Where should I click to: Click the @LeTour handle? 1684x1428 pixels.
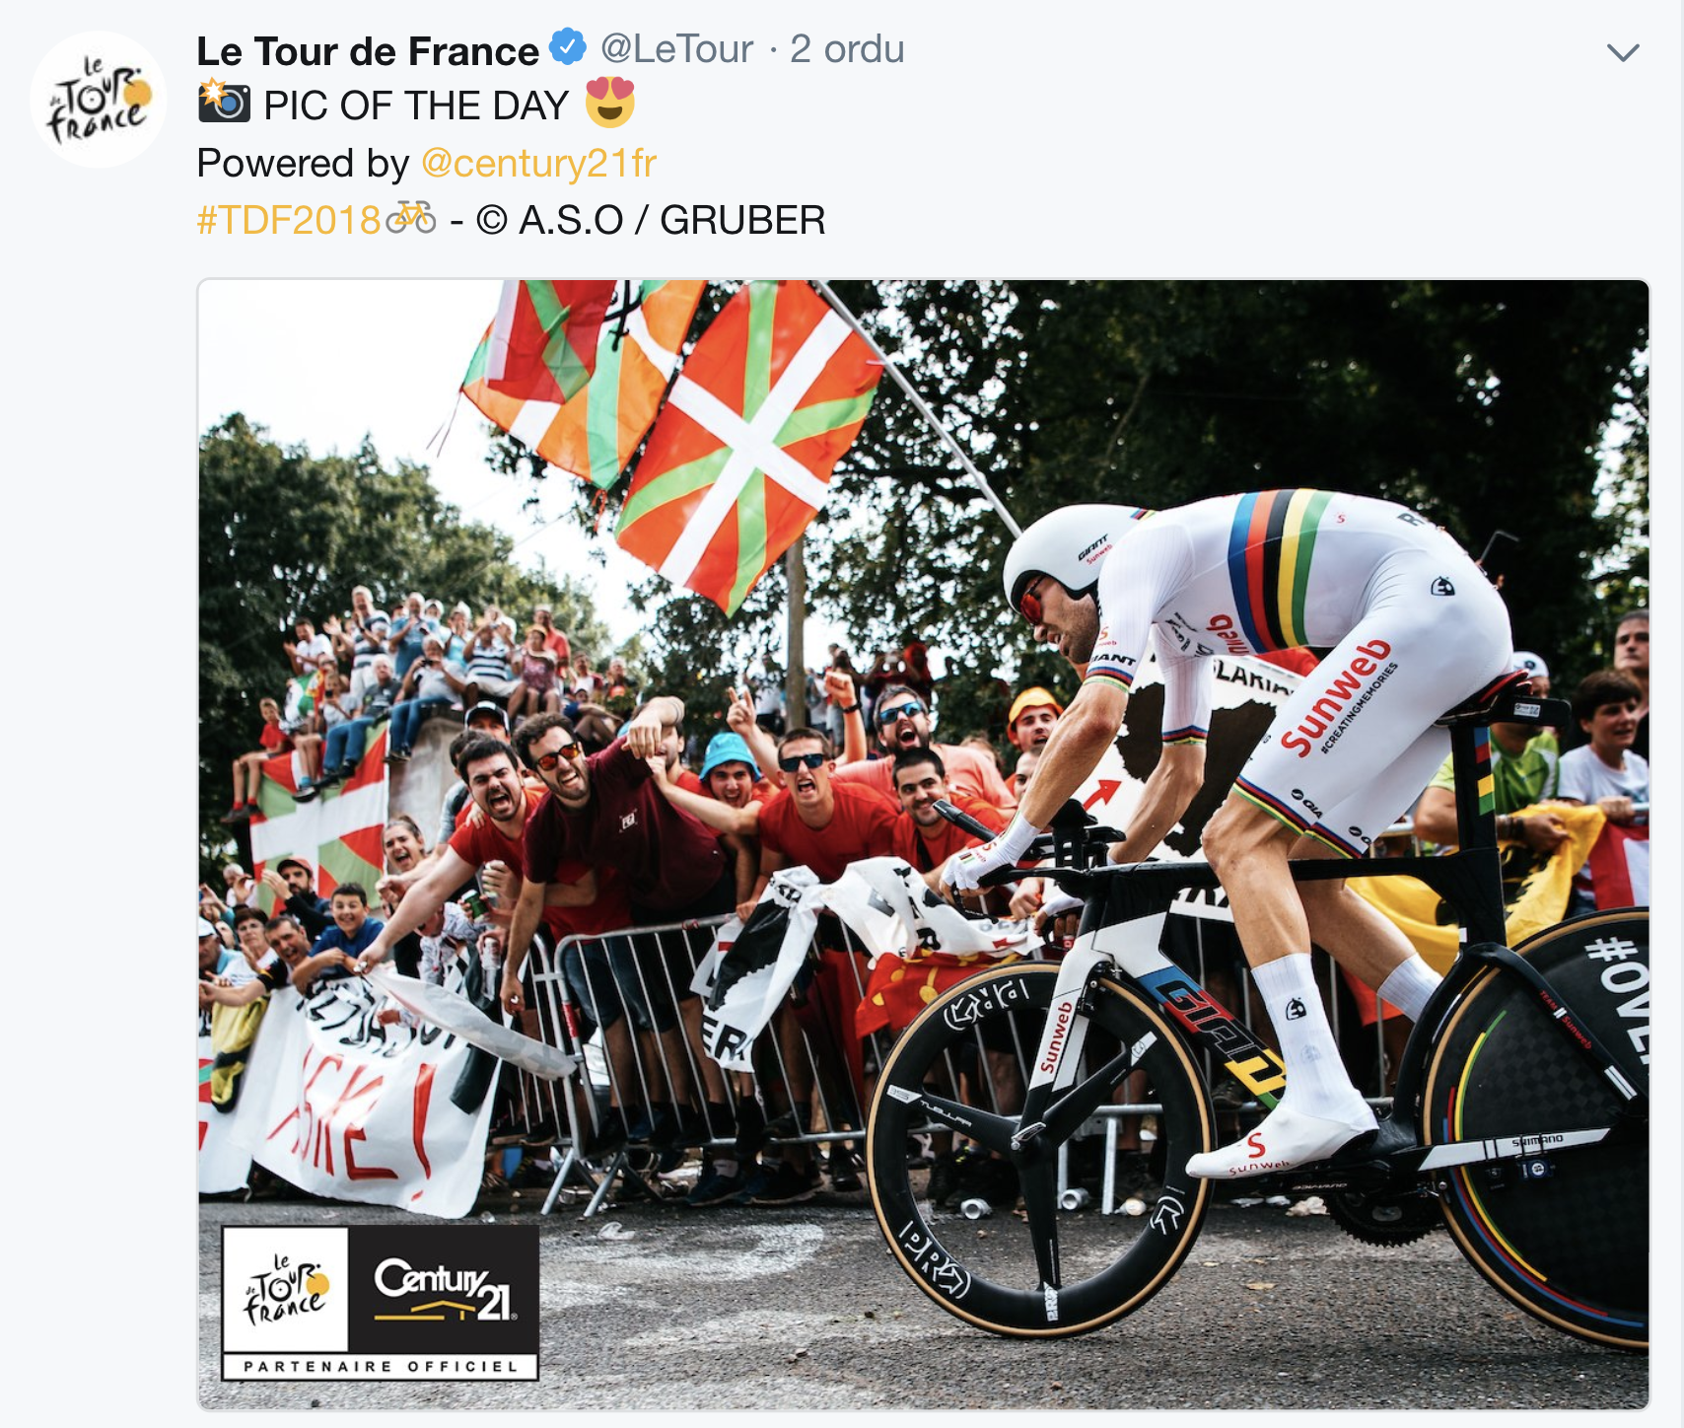pos(676,48)
